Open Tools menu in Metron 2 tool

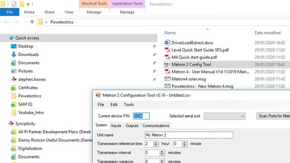(129, 105)
